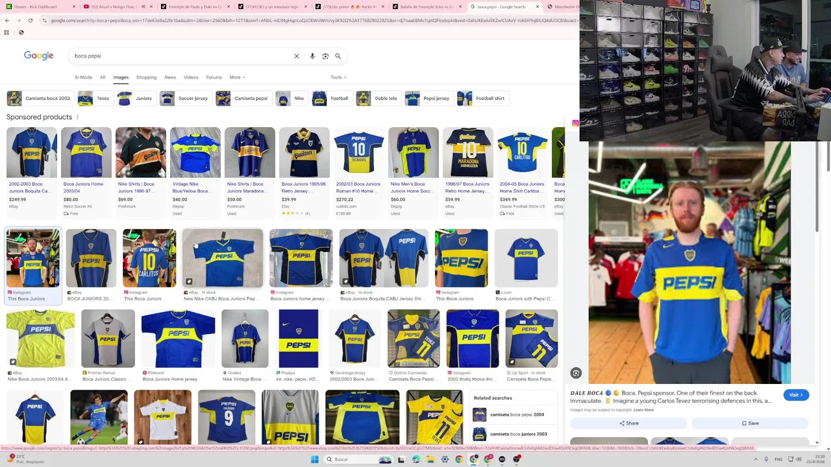Open Sponsored products info menu dots
This screenshot has width=831, height=467.
[x=77, y=117]
